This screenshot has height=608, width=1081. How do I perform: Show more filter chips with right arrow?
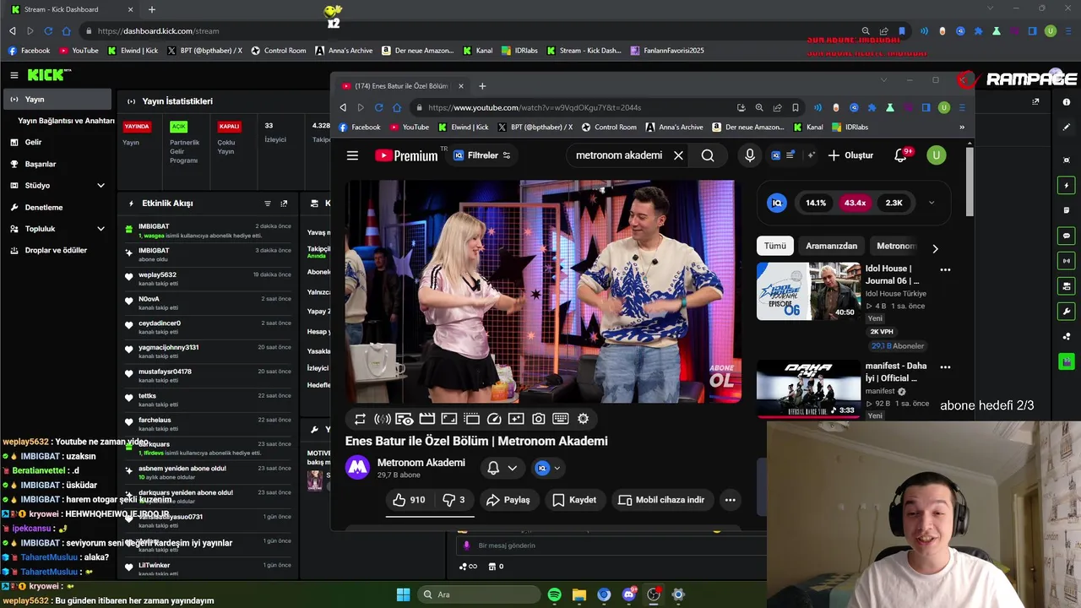(935, 248)
